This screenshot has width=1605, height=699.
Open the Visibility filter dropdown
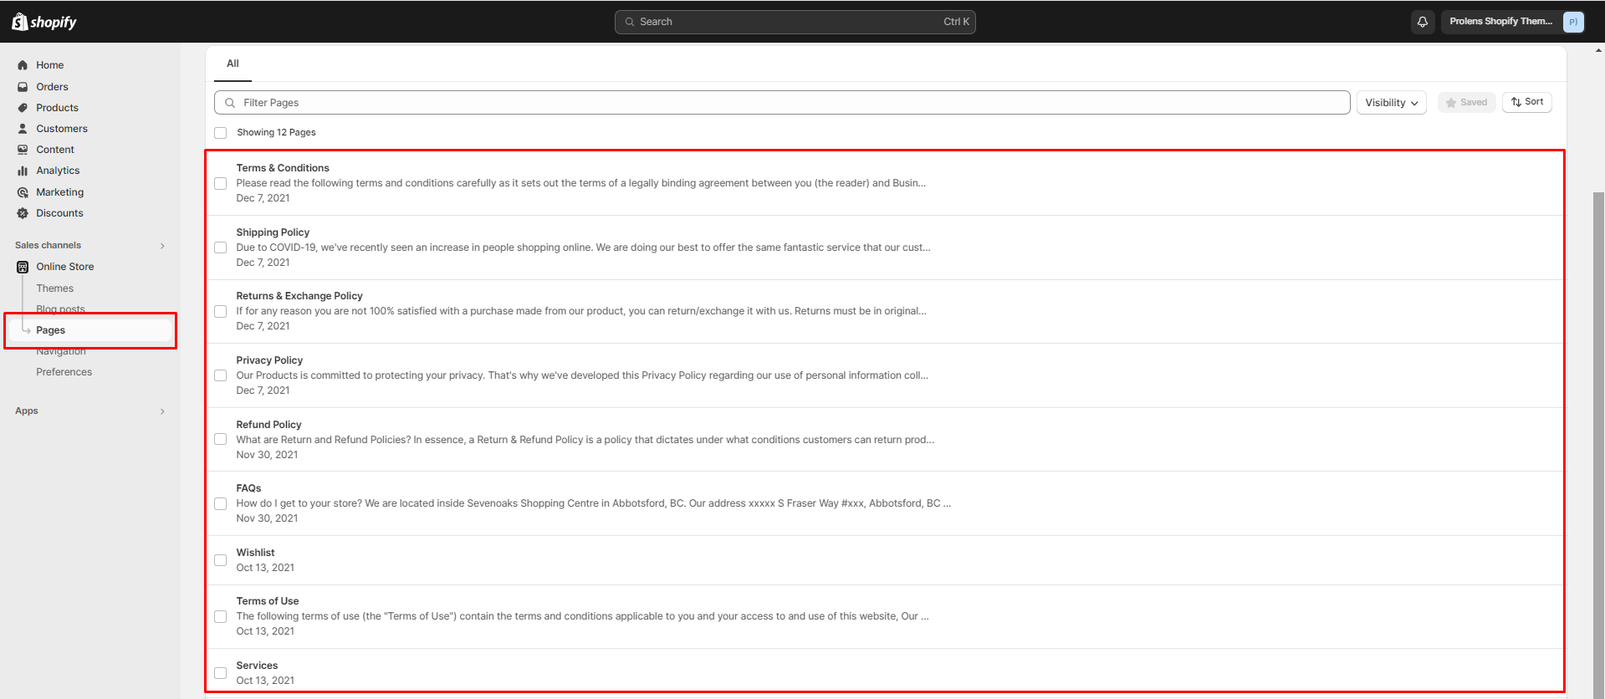coord(1391,103)
